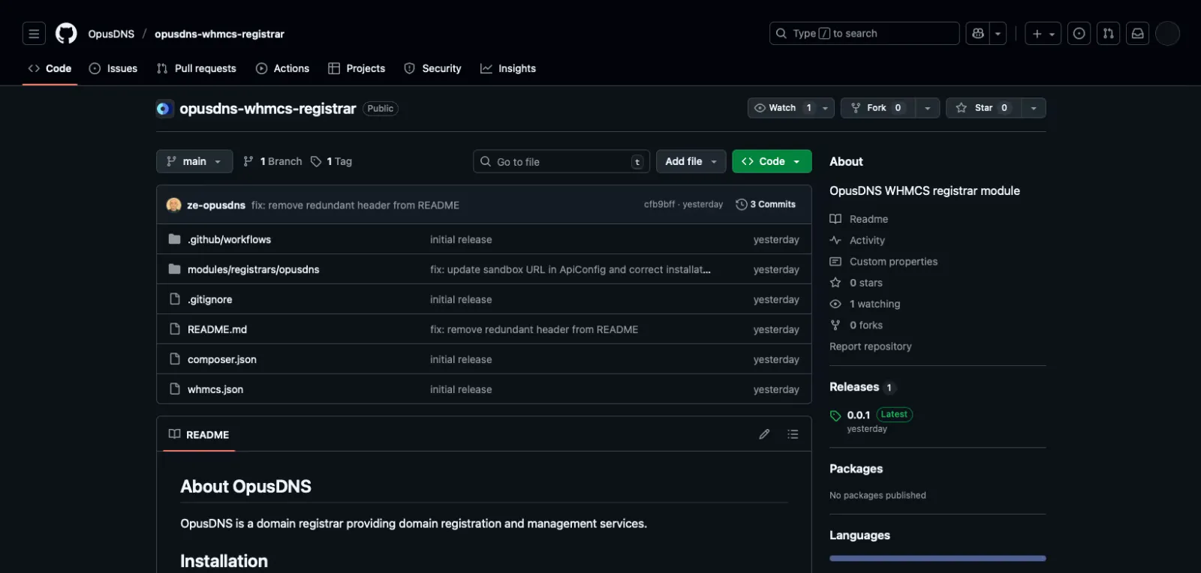
Task: Click the Languages color bar
Action: click(x=938, y=558)
